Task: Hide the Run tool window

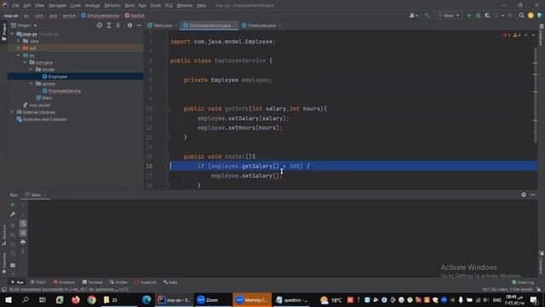Action: (x=533, y=195)
